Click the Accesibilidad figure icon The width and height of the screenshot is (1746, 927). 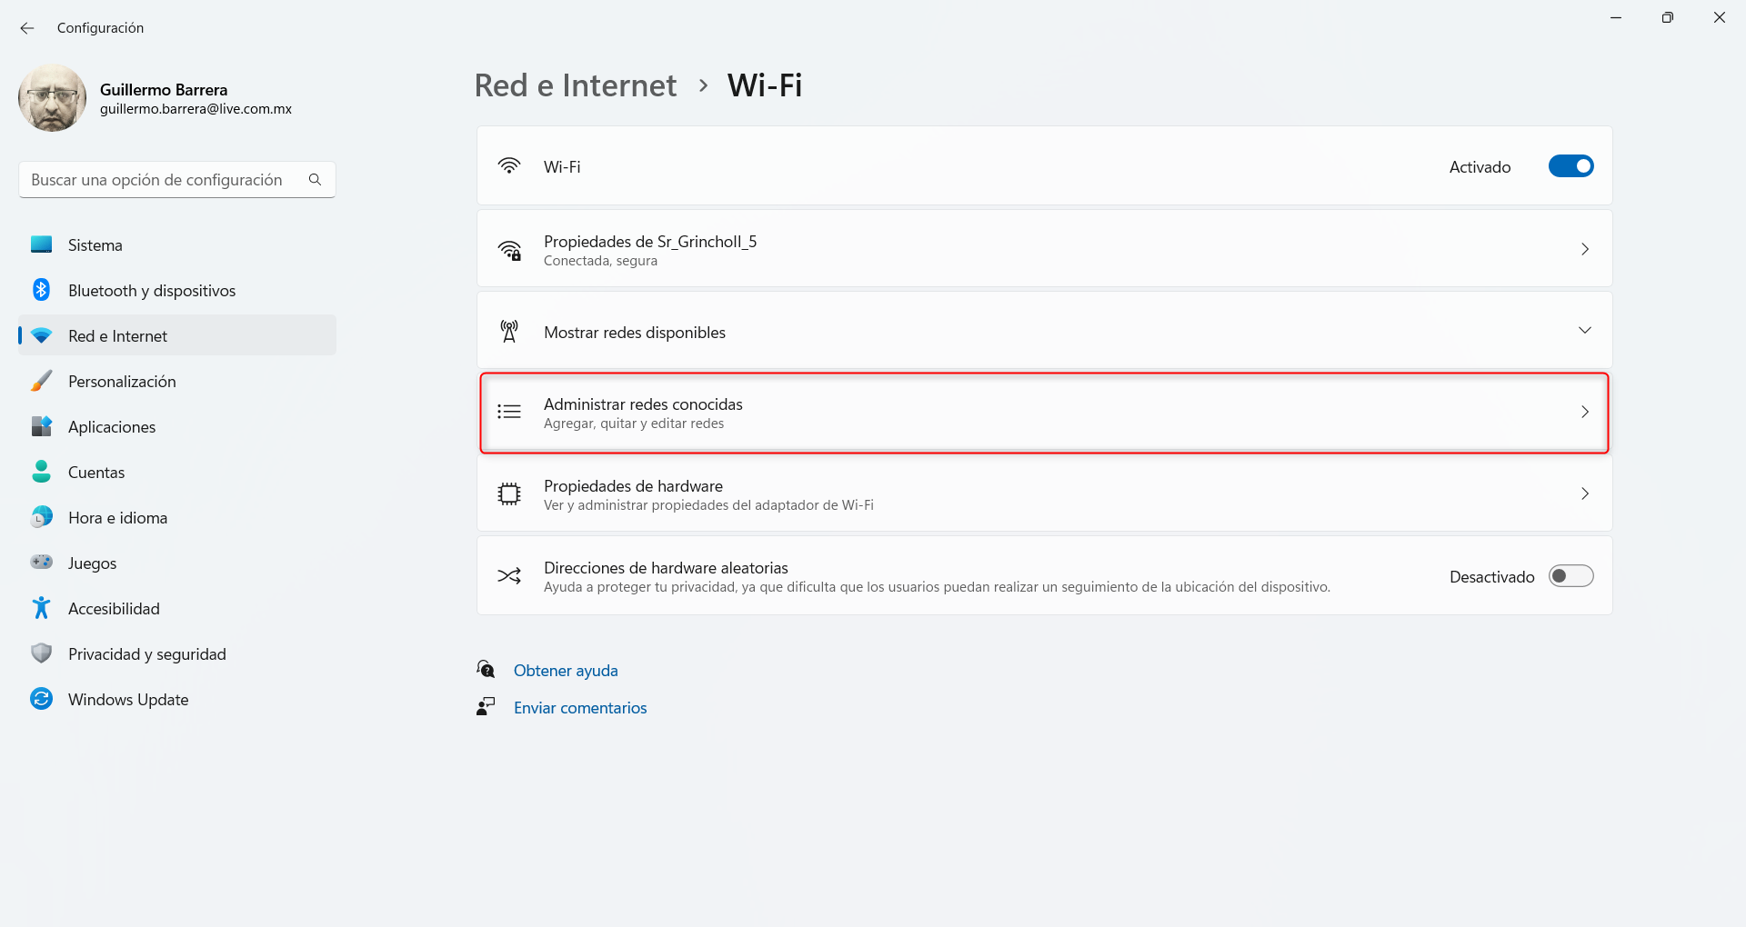tap(41, 608)
